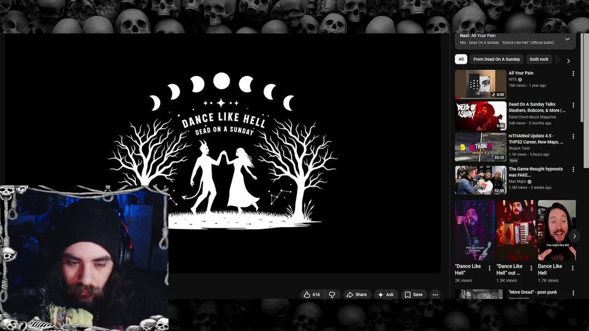Show next shorts with the carousel arrow

pos(574,236)
